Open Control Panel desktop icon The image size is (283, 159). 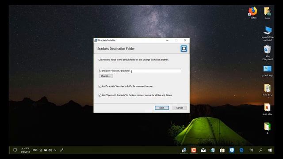(x=268, y=72)
